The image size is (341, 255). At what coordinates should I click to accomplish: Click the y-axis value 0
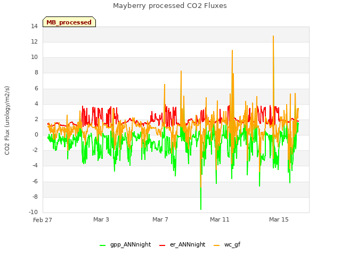pyautogui.click(x=36, y=134)
